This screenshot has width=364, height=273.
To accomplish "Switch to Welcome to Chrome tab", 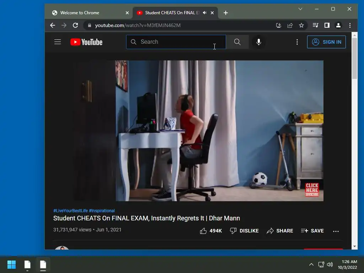I will pyautogui.click(x=88, y=13).
